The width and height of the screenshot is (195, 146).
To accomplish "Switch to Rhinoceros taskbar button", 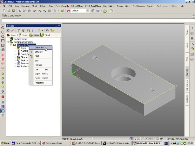I will [117, 143].
